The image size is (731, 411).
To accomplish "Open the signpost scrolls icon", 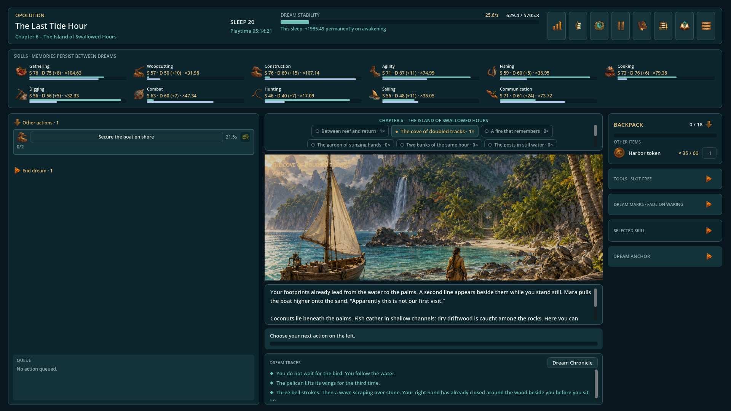I will 578,26.
